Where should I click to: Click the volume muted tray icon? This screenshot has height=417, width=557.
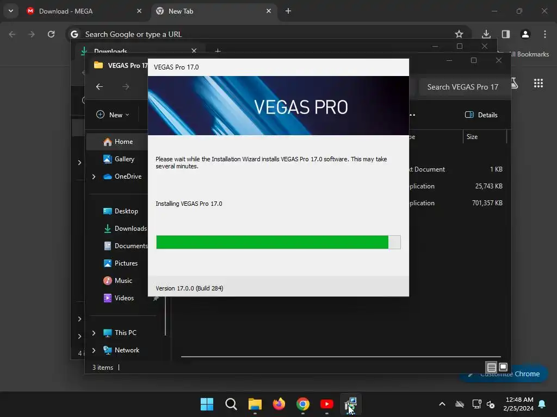[491, 404]
